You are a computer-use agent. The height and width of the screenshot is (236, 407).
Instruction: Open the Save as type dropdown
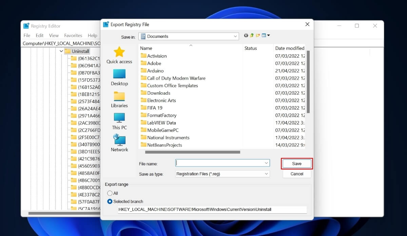coord(267,174)
